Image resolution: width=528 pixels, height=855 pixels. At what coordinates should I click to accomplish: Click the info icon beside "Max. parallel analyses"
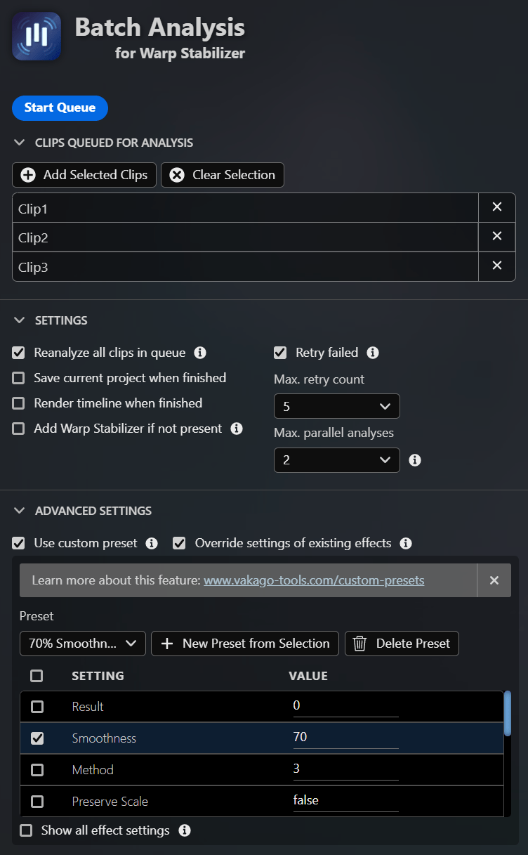pos(414,460)
